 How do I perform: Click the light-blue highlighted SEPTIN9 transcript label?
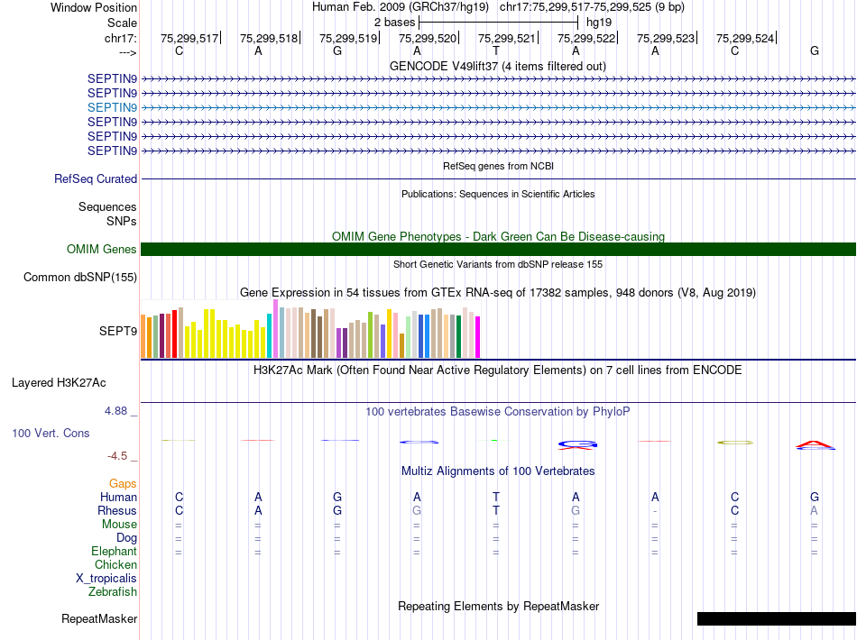(x=112, y=107)
